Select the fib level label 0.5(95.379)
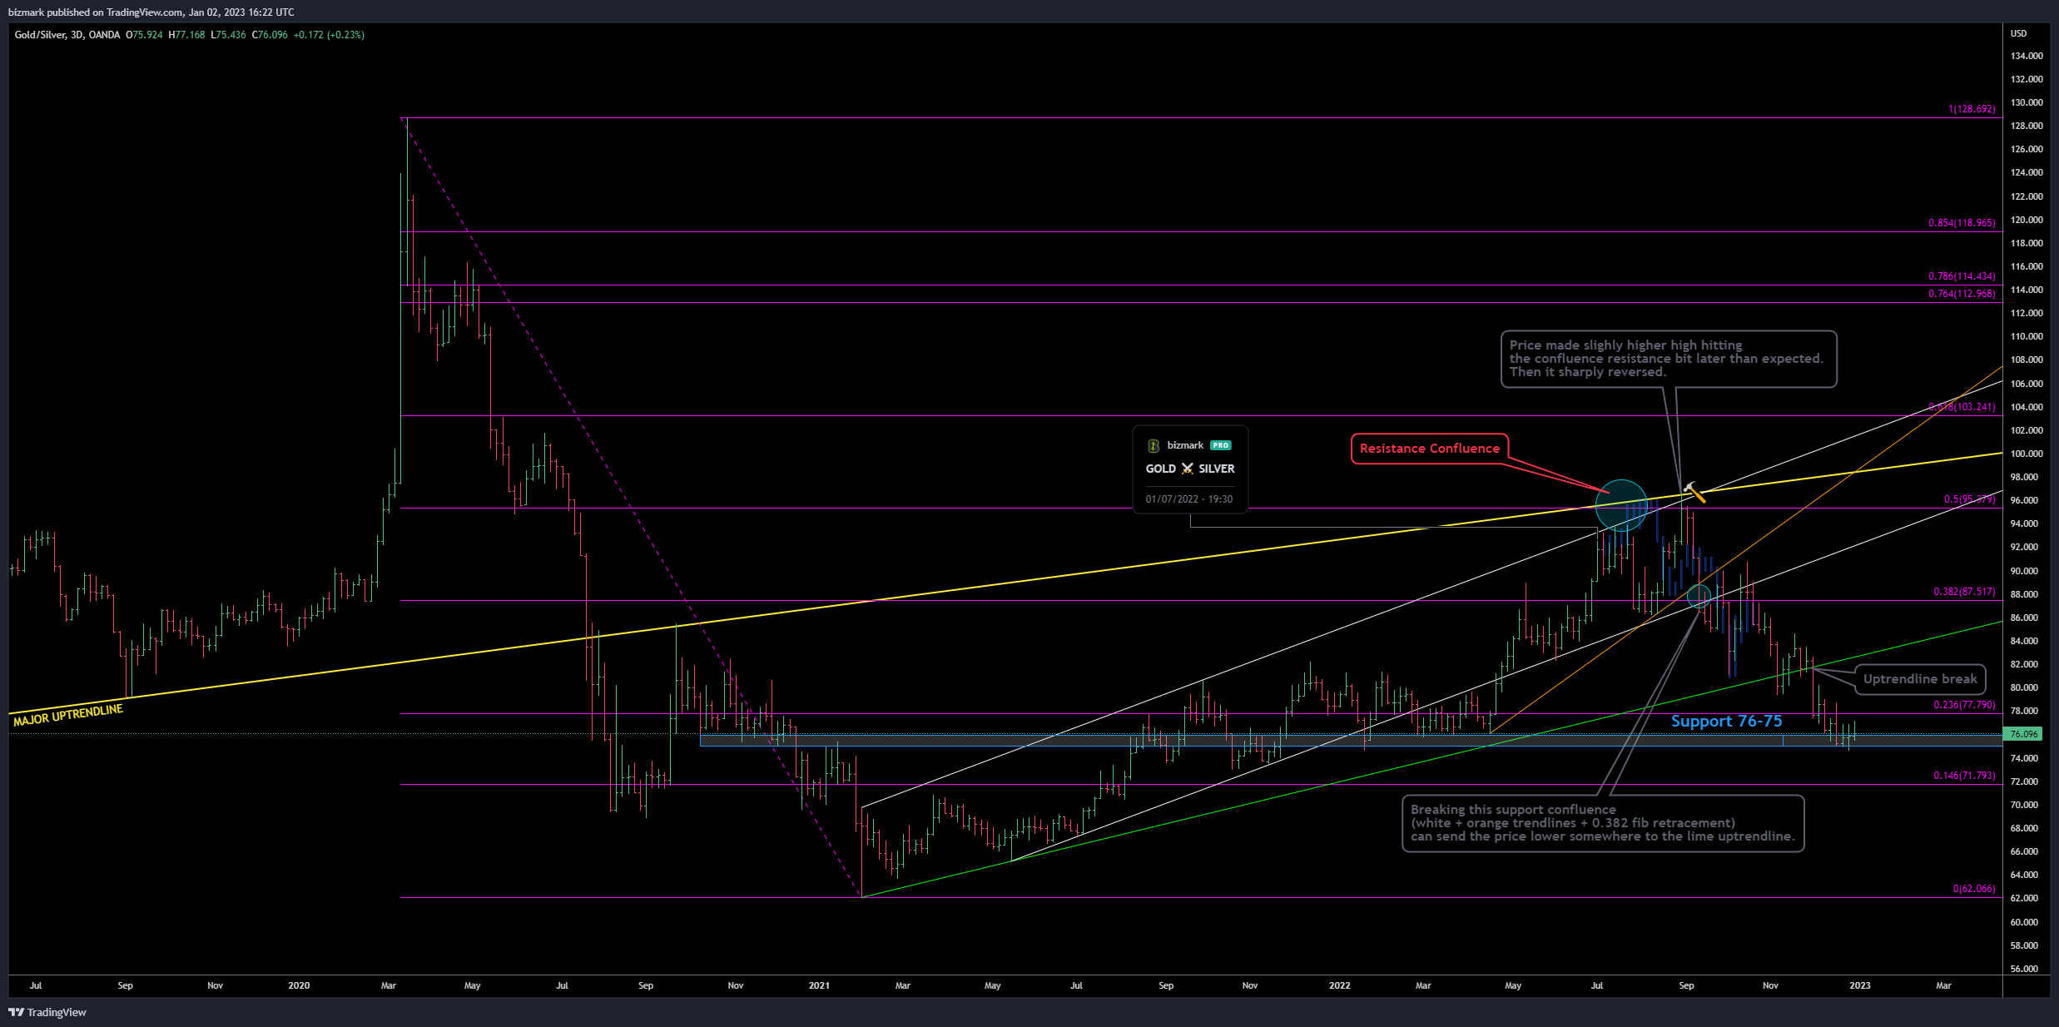 coord(1969,499)
